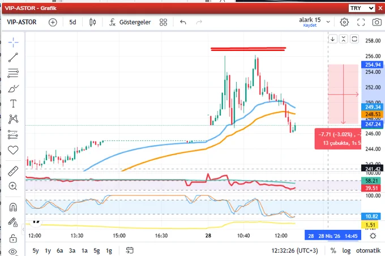
Task: Open the go to date calendar icon
Action: tap(130, 250)
